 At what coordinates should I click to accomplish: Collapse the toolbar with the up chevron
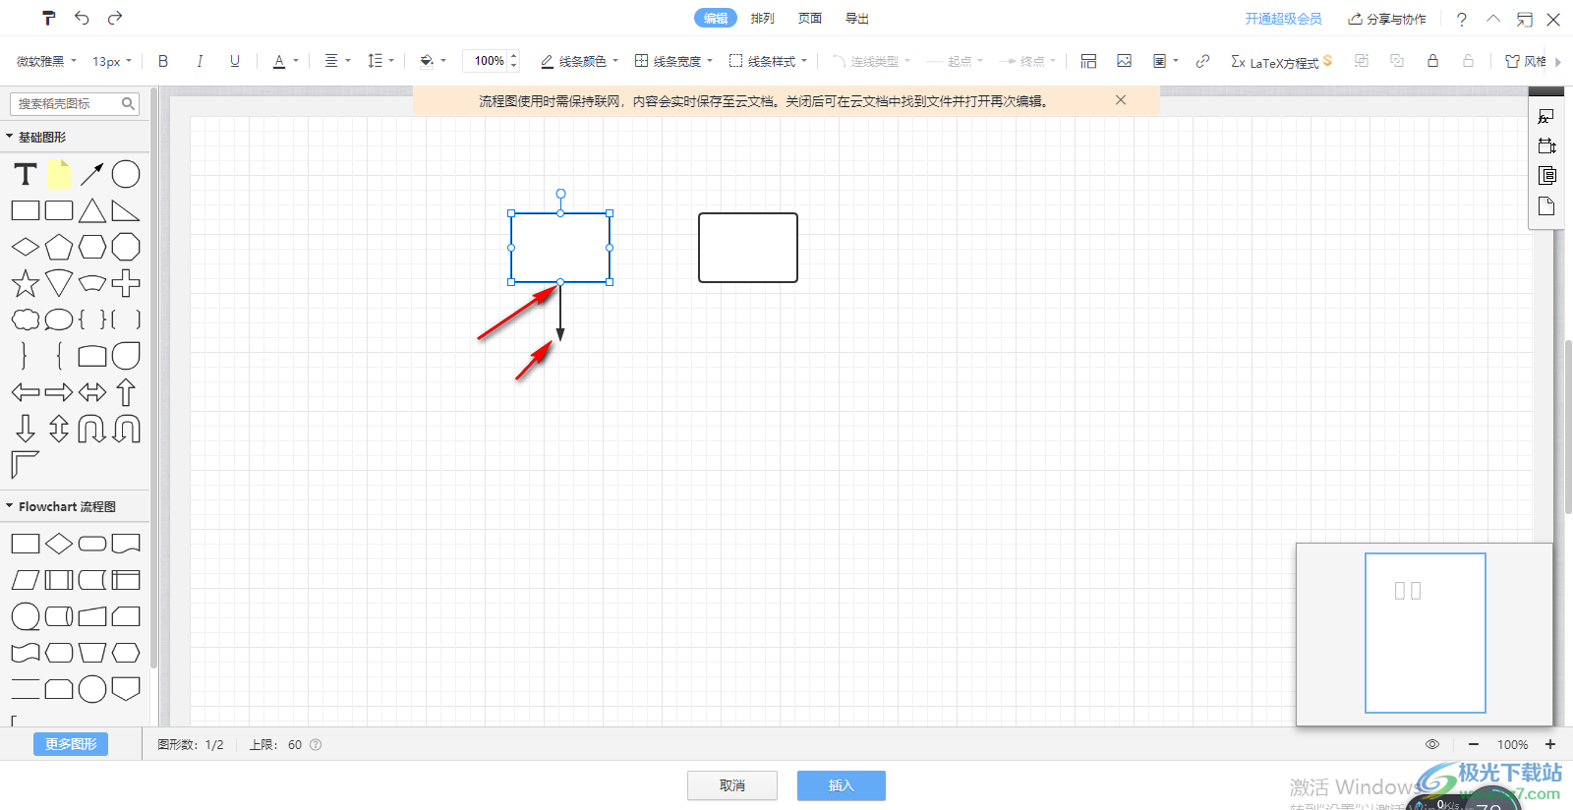tap(1493, 19)
